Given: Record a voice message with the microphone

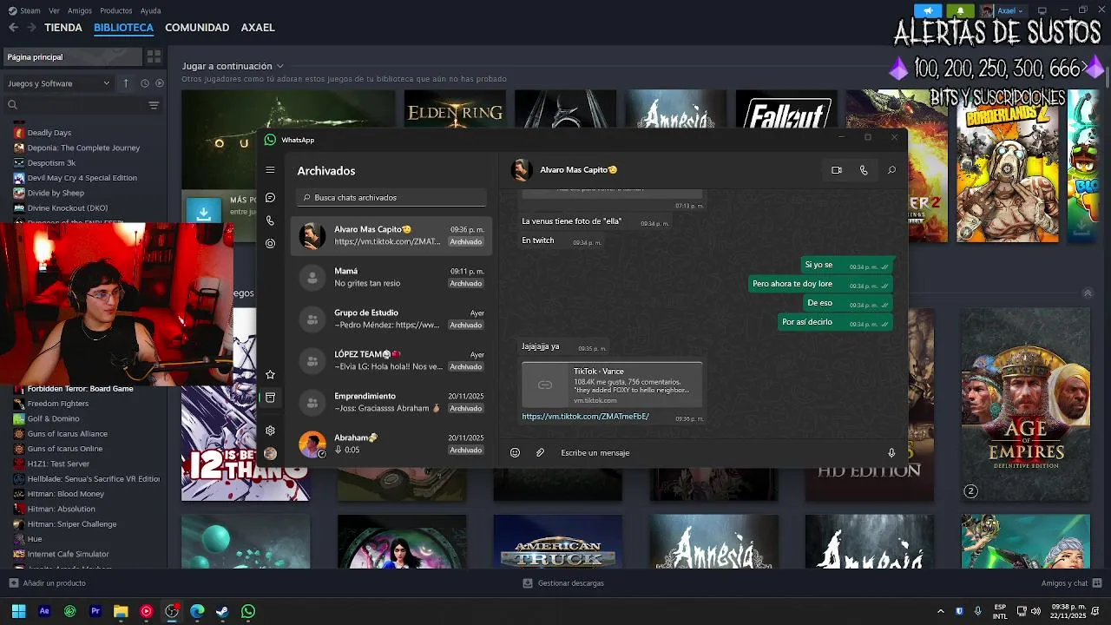Looking at the screenshot, I should [891, 452].
